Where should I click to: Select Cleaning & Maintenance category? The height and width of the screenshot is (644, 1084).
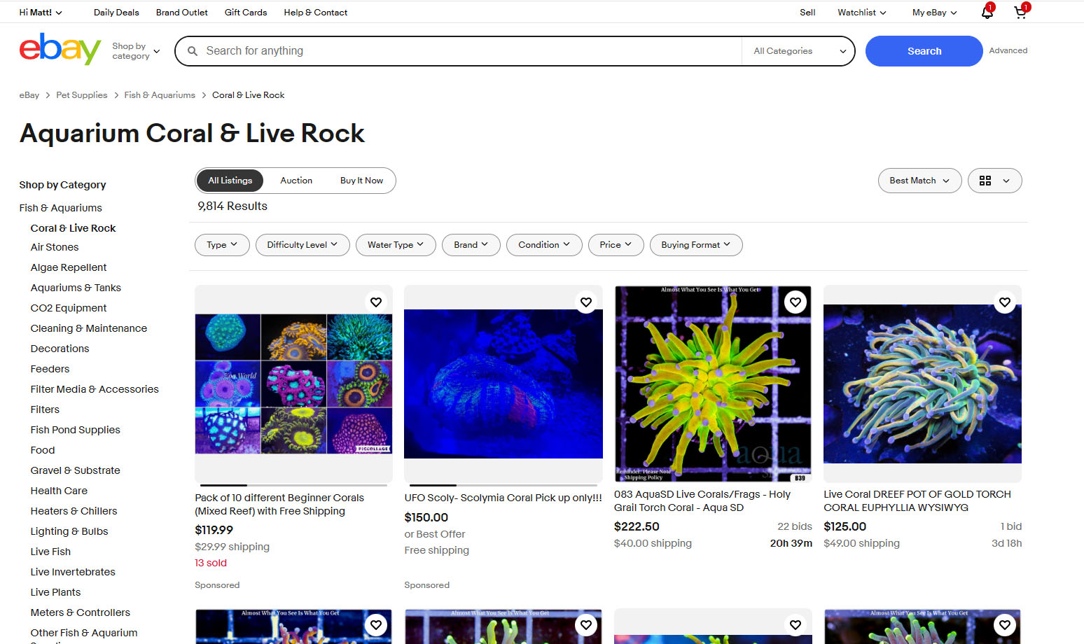89,328
